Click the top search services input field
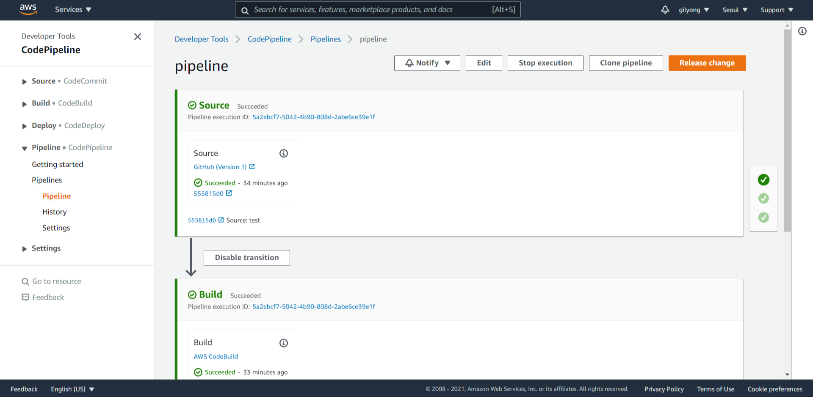The image size is (813, 397). point(378,10)
